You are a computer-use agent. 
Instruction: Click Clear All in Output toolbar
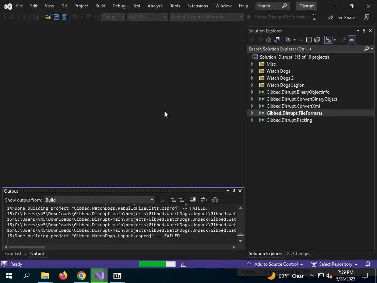click(193, 200)
